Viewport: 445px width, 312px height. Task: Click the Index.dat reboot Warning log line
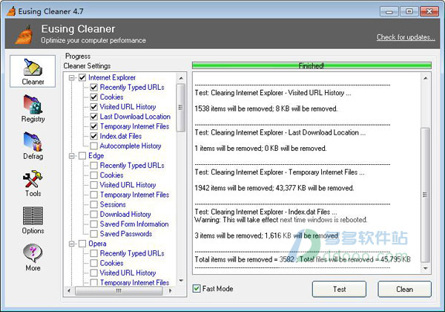pos(280,220)
